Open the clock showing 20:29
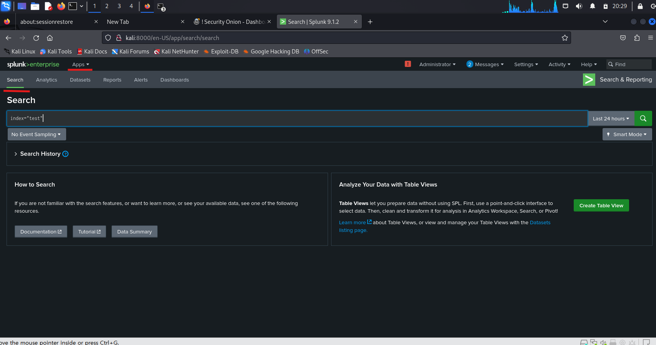 (619, 6)
